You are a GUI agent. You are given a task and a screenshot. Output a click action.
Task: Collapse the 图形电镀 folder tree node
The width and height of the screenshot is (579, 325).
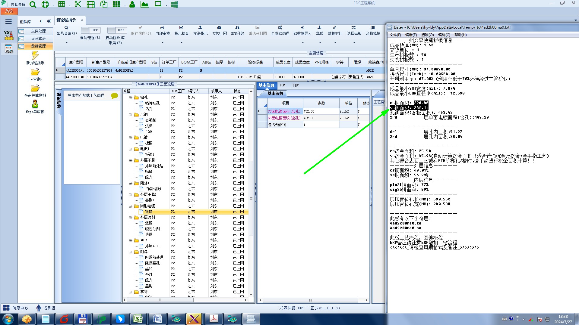point(130,206)
